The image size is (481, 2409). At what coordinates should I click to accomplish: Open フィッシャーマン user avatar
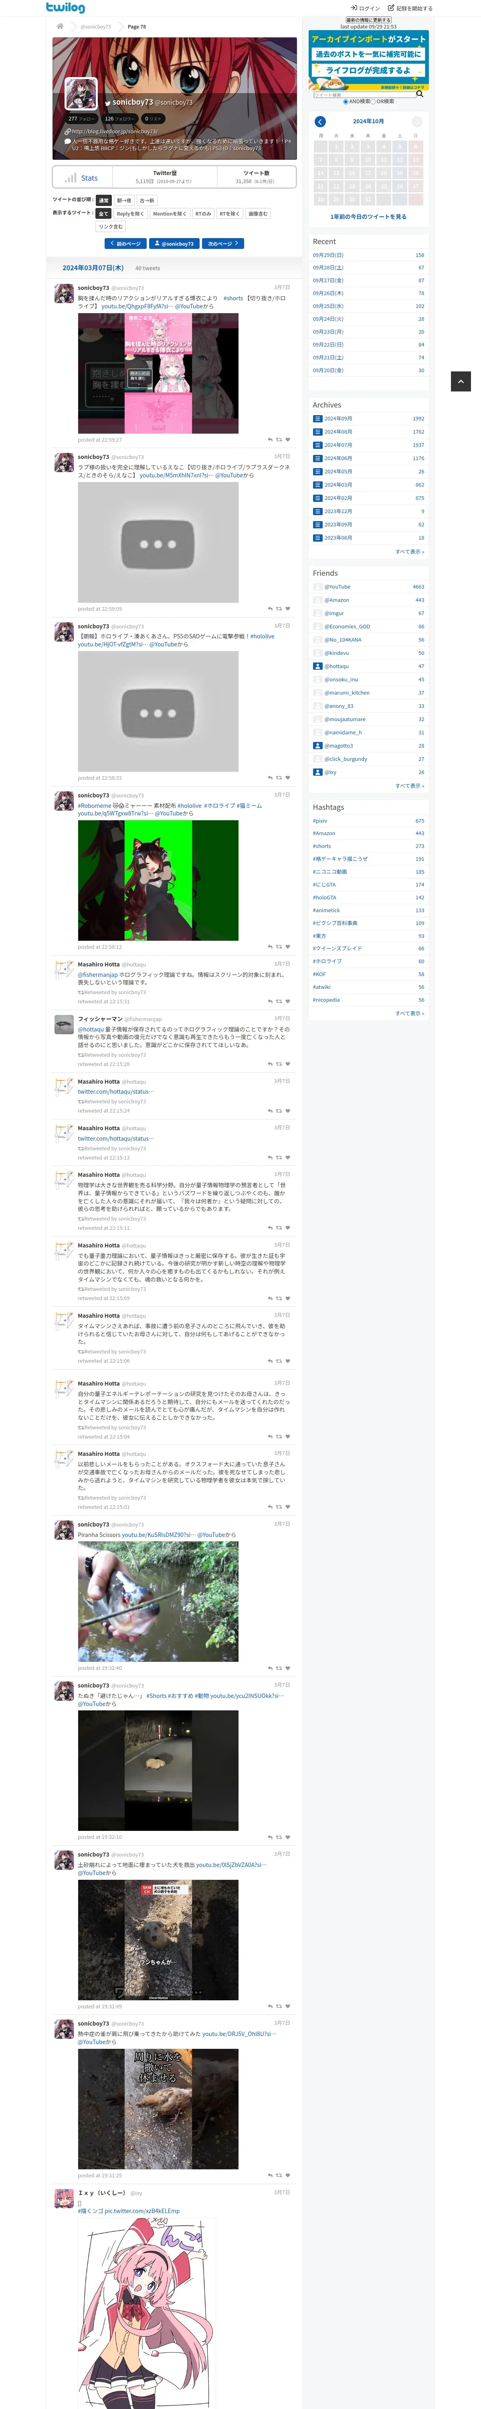tap(63, 1026)
